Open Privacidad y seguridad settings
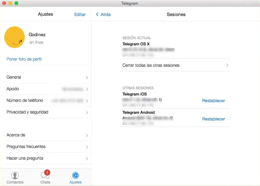260x186 pixels. (x=48, y=112)
